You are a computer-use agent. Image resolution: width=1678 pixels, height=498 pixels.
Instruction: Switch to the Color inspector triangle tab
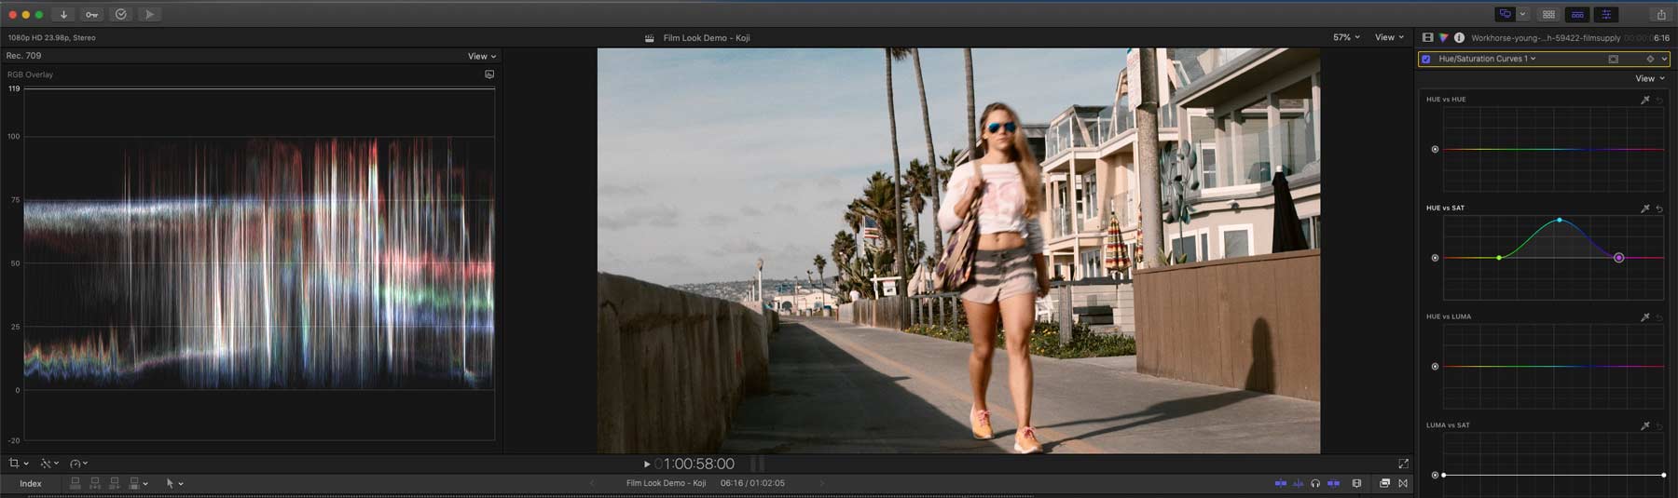[1443, 38]
